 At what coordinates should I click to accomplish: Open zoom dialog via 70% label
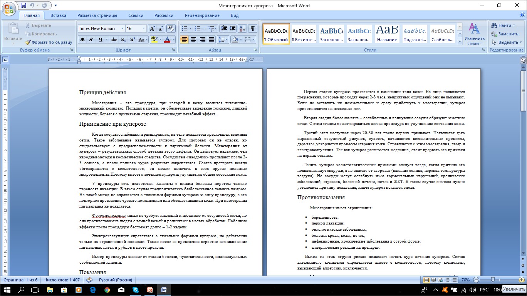(465, 280)
